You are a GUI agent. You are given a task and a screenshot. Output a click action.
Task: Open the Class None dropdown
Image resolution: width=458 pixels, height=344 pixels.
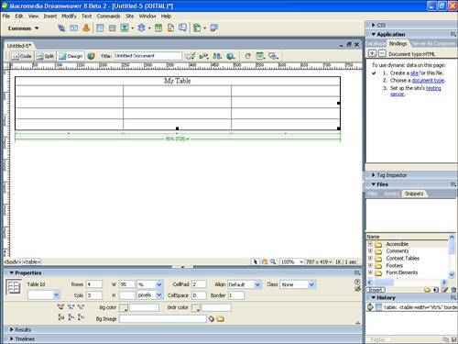pyautogui.click(x=311, y=284)
